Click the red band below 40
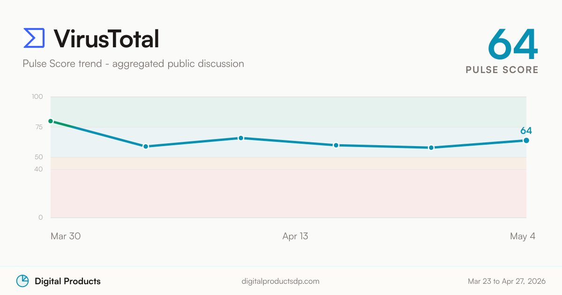 click(x=288, y=193)
